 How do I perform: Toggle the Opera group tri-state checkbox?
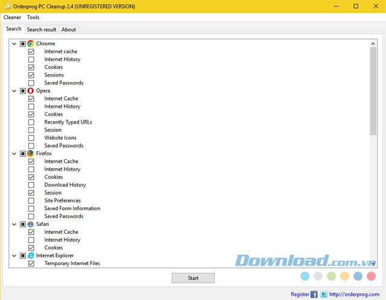[23, 91]
